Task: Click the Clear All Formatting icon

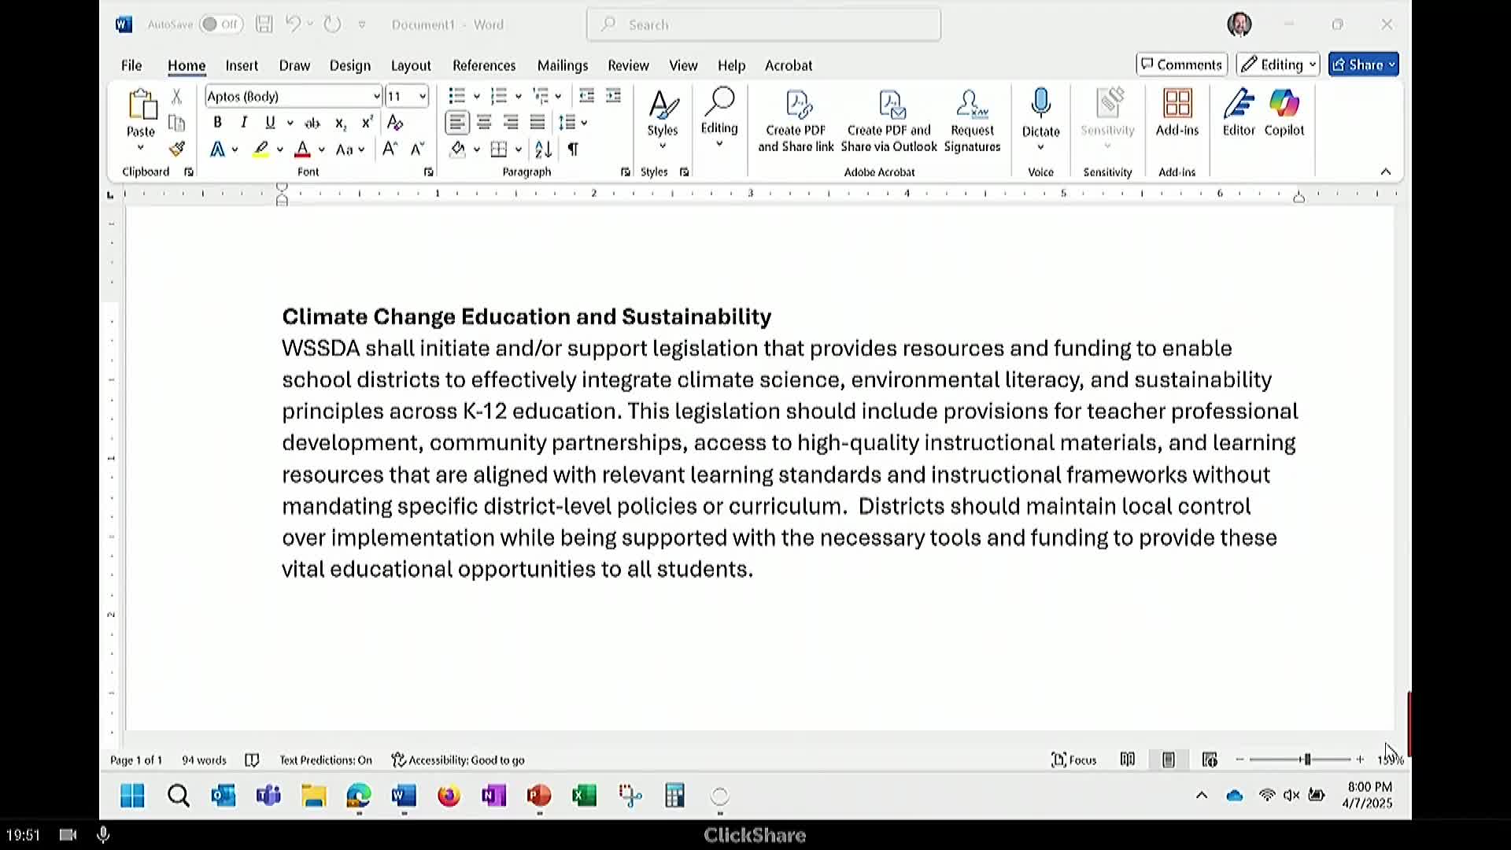Action: [395, 123]
